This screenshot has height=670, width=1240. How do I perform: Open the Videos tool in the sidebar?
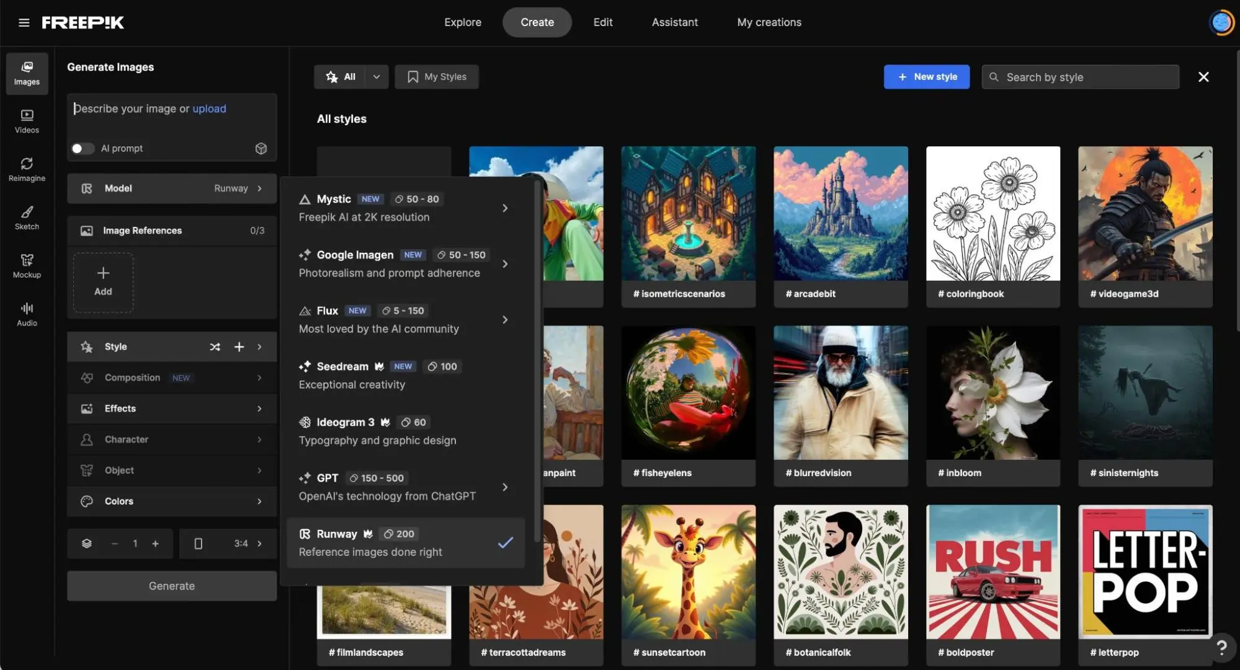[x=27, y=121]
